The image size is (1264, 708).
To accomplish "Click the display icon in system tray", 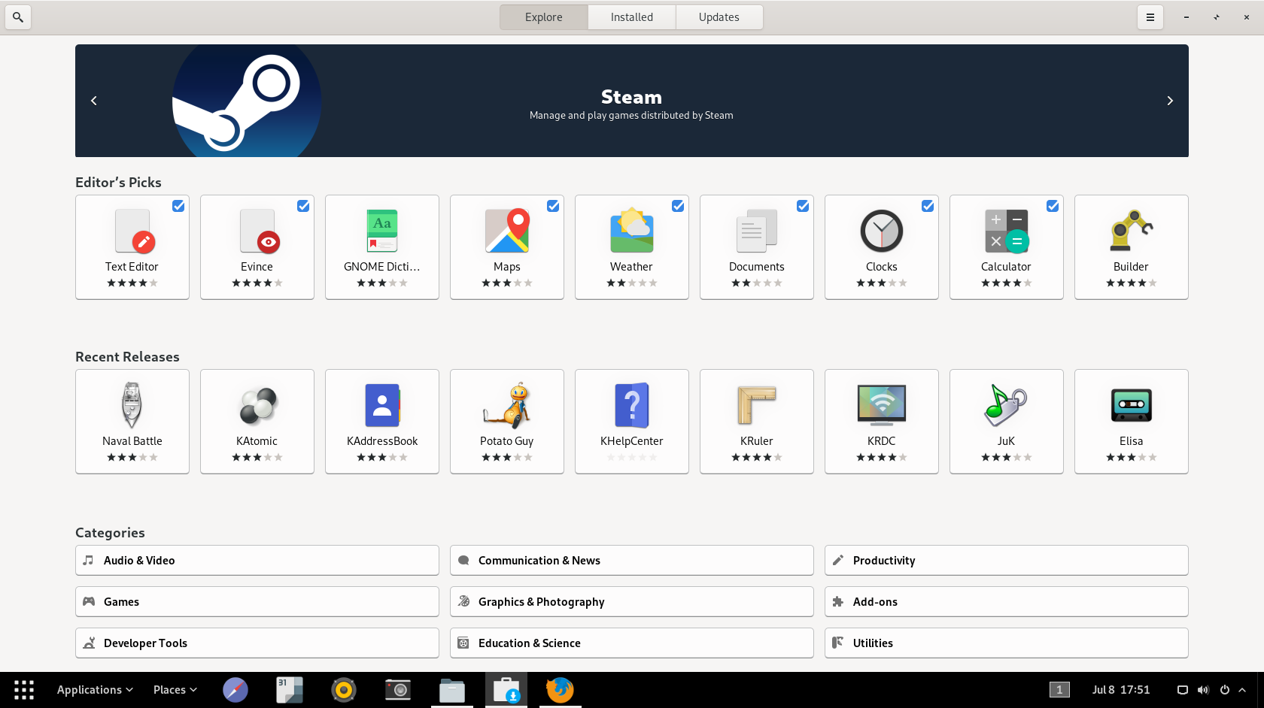I will click(1183, 690).
